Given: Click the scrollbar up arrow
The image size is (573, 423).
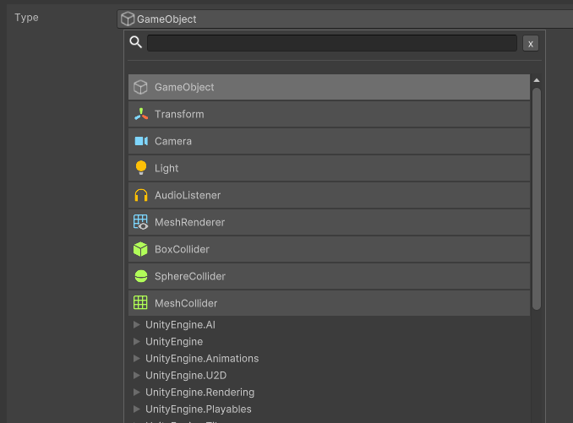Looking at the screenshot, I should pyautogui.click(x=537, y=80).
